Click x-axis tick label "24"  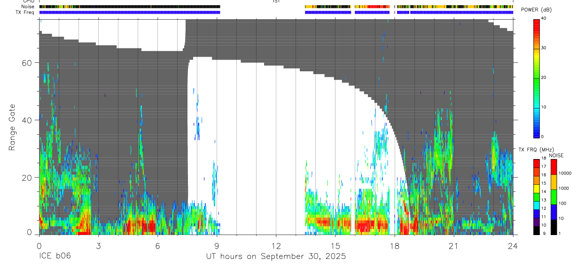click(x=513, y=246)
